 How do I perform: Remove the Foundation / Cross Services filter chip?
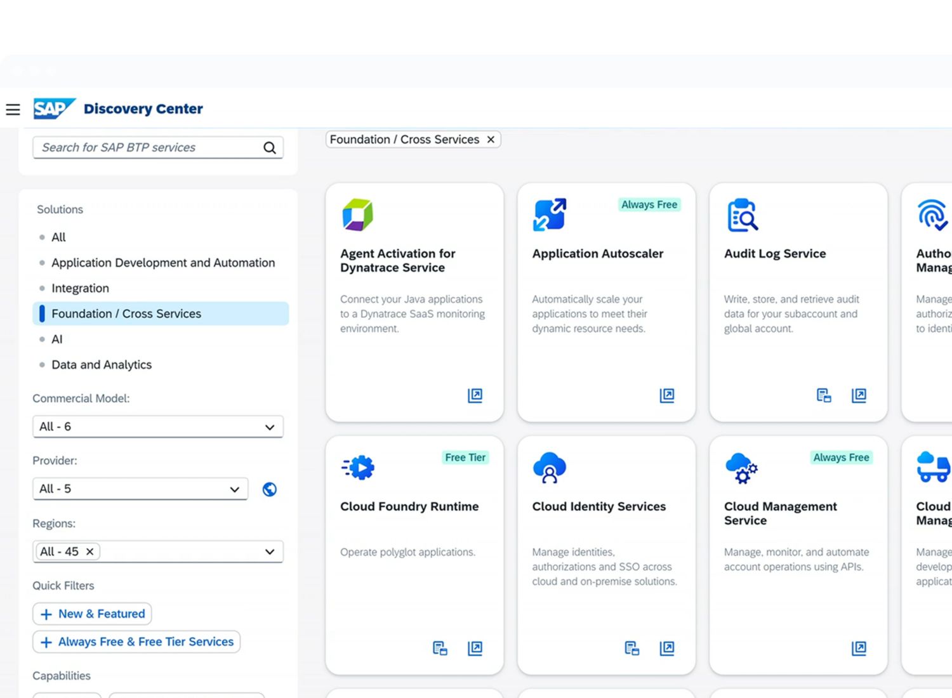[x=491, y=140]
